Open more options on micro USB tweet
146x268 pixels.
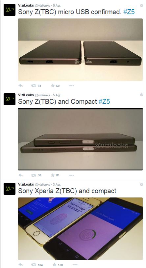coord(72,86)
